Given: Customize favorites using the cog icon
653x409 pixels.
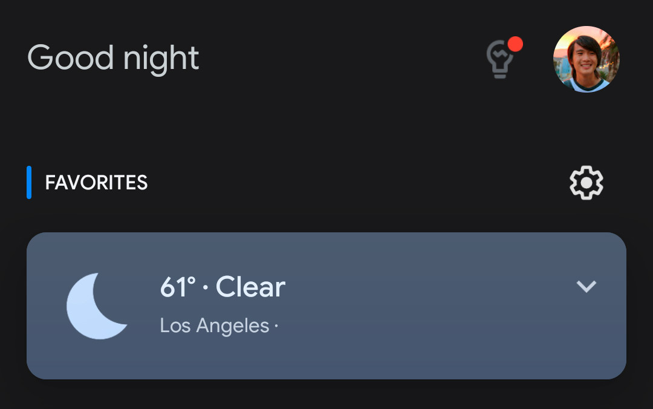Looking at the screenshot, I should point(586,182).
